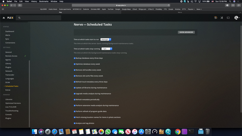Toggle Analyze and tag photos checkbox

point(74,123)
